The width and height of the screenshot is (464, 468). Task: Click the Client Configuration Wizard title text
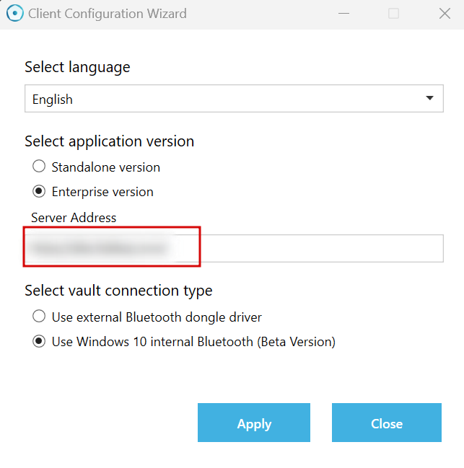coord(108,14)
